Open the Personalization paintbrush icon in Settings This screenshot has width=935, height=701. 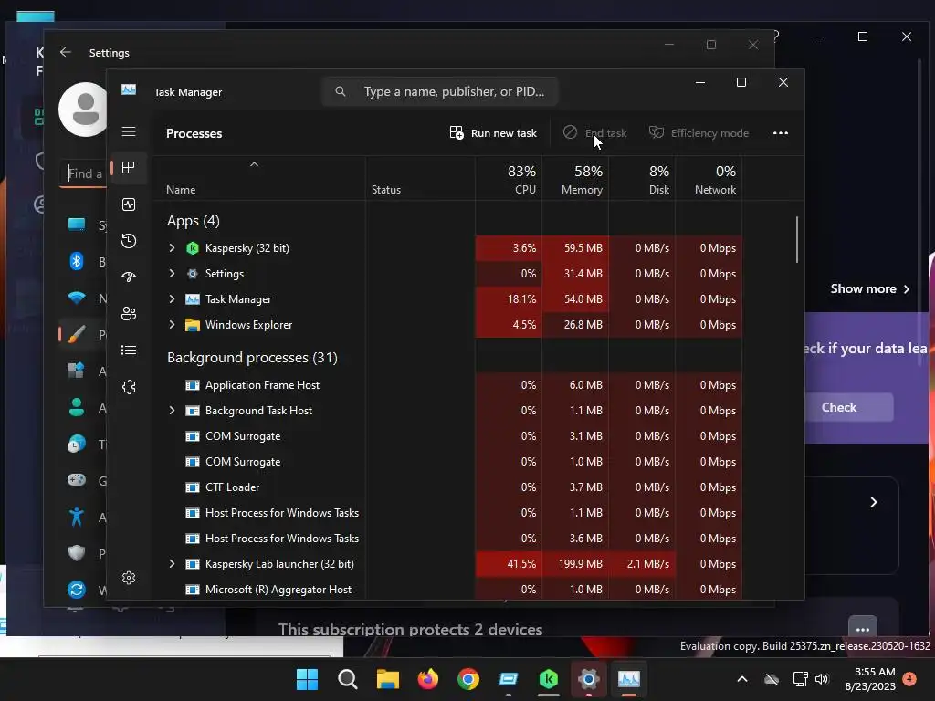click(77, 334)
